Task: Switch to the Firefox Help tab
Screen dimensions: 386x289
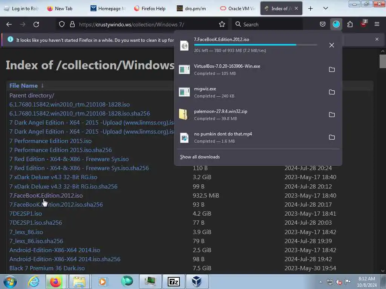Action: (x=151, y=8)
